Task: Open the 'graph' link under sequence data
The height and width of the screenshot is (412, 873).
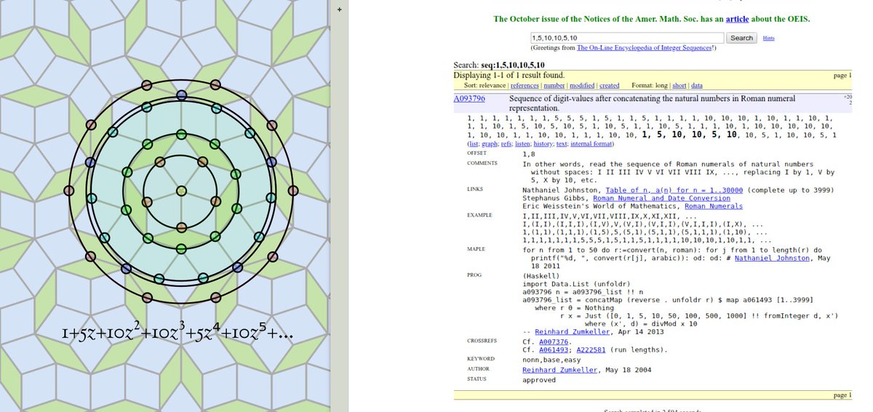Action: pyautogui.click(x=488, y=144)
